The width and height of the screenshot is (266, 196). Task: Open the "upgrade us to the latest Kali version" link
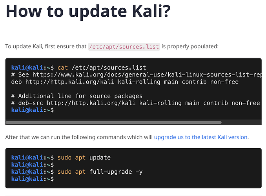[x=200, y=137]
